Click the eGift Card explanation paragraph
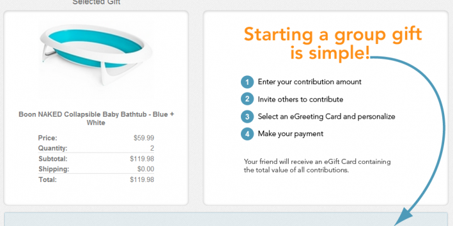The height and width of the screenshot is (226, 453). click(317, 166)
